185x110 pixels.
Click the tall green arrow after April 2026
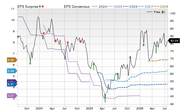pos(156,49)
